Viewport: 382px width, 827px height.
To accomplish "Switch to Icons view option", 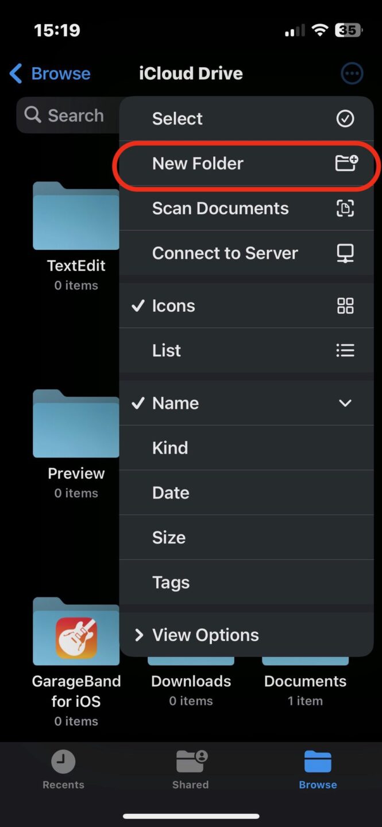I will coord(173,306).
